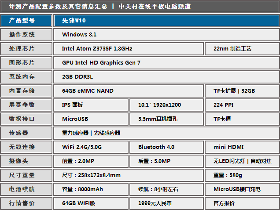Select the 系统内存 row label

[26, 77]
